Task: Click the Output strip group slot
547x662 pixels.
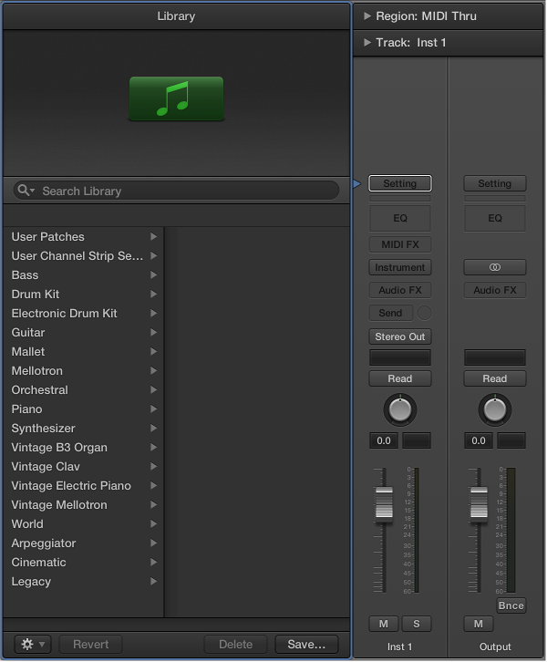Action: tap(495, 357)
